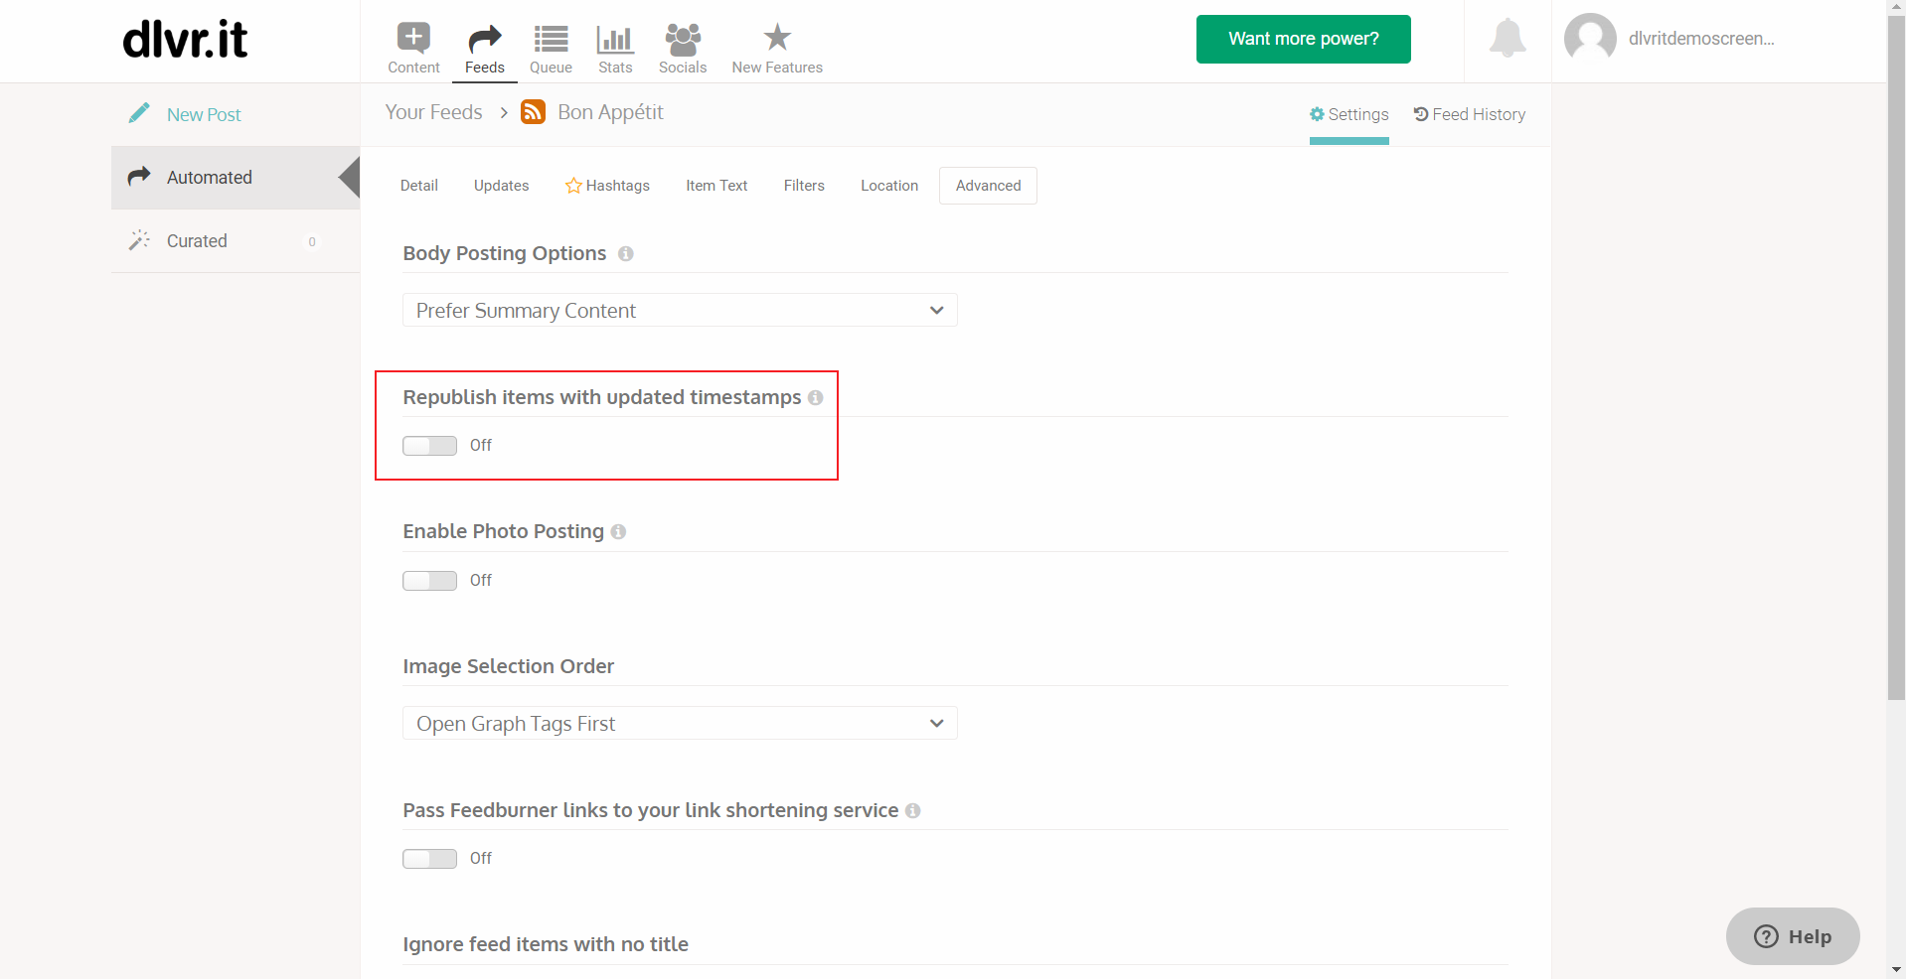
Task: Click the dlvritdemoscreen account name
Action: pyautogui.click(x=1701, y=39)
